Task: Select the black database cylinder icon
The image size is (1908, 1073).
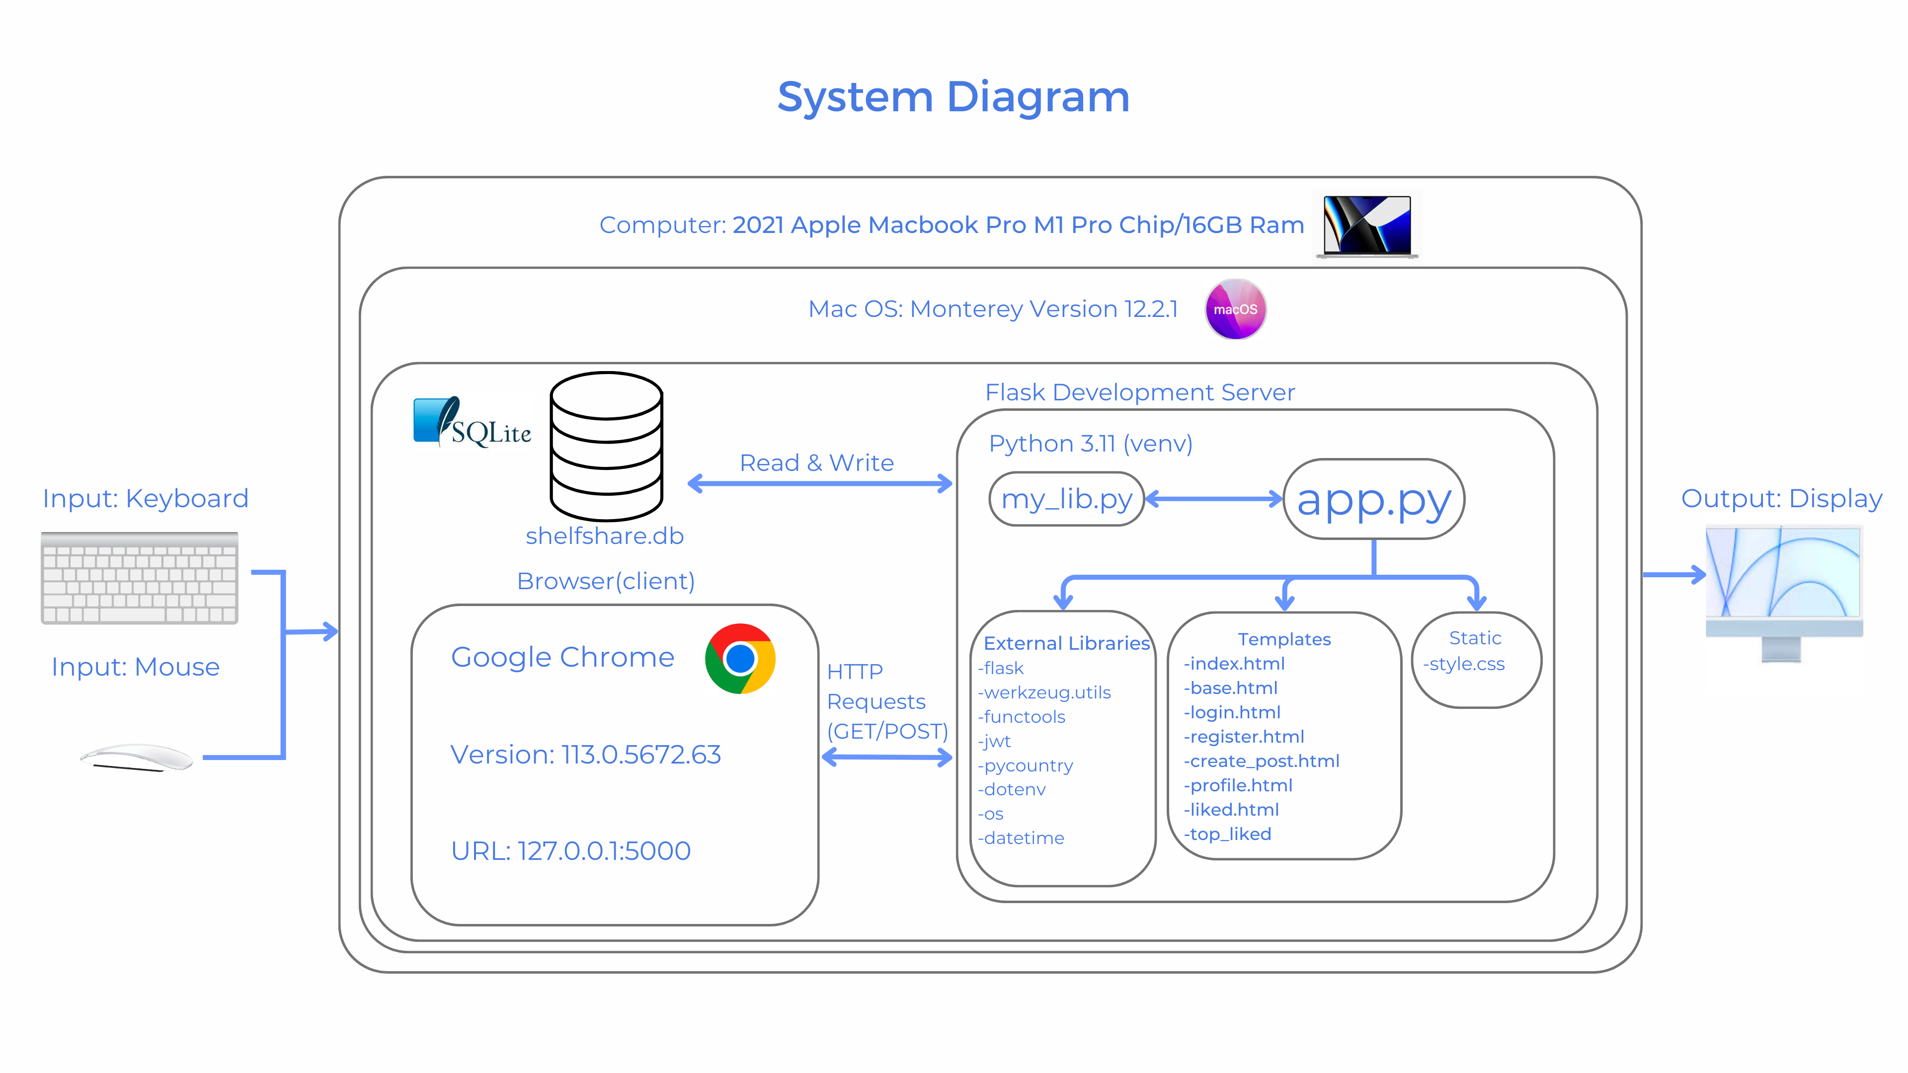Action: pyautogui.click(x=606, y=446)
